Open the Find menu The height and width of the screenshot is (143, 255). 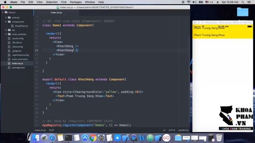click(64, 2)
